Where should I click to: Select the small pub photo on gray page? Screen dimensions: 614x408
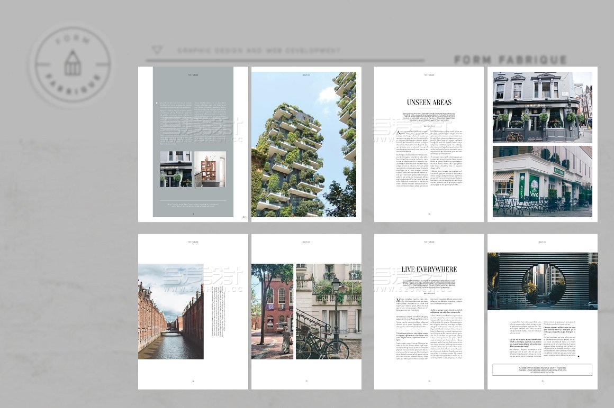coord(176,169)
